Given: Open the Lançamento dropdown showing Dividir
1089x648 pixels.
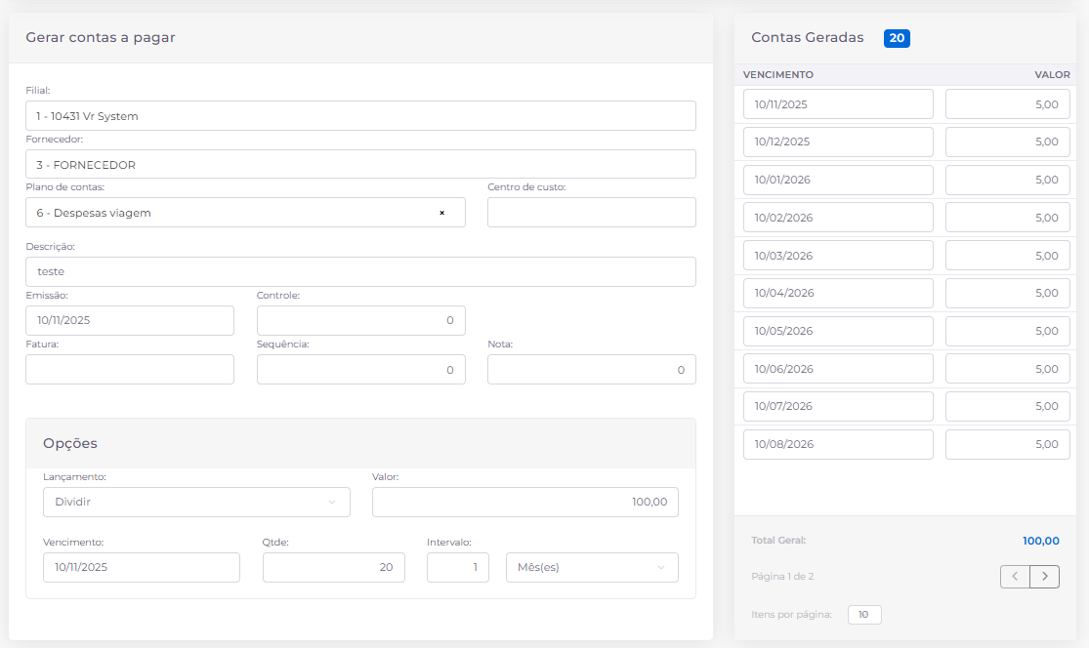Looking at the screenshot, I should click(x=196, y=503).
